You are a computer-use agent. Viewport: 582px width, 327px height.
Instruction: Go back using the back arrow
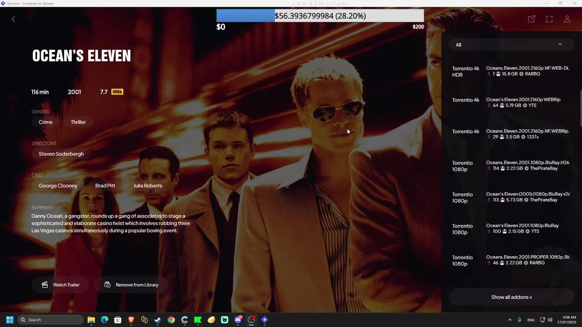[x=13, y=19]
